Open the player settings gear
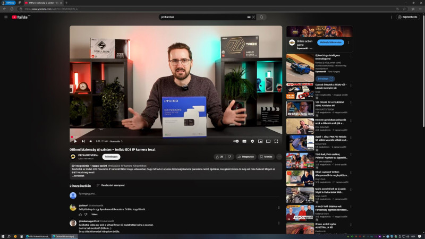This screenshot has width=425, height=239. (x=252, y=141)
